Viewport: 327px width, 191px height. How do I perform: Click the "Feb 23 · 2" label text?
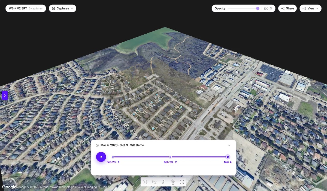170,162
